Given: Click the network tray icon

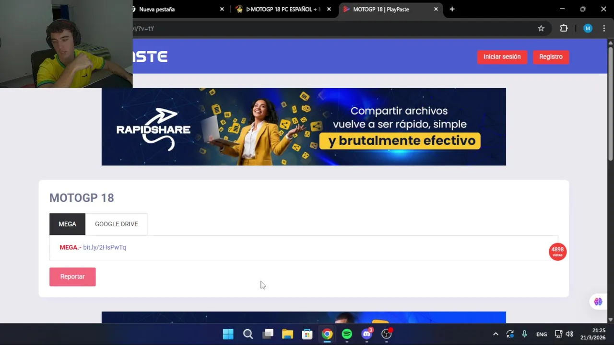Looking at the screenshot, I should click(x=558, y=334).
